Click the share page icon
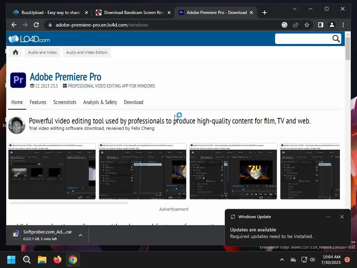The height and width of the screenshot is (268, 357). pos(296,25)
